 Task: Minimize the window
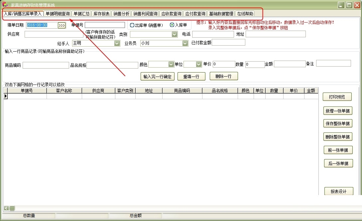click(x=341, y=5)
